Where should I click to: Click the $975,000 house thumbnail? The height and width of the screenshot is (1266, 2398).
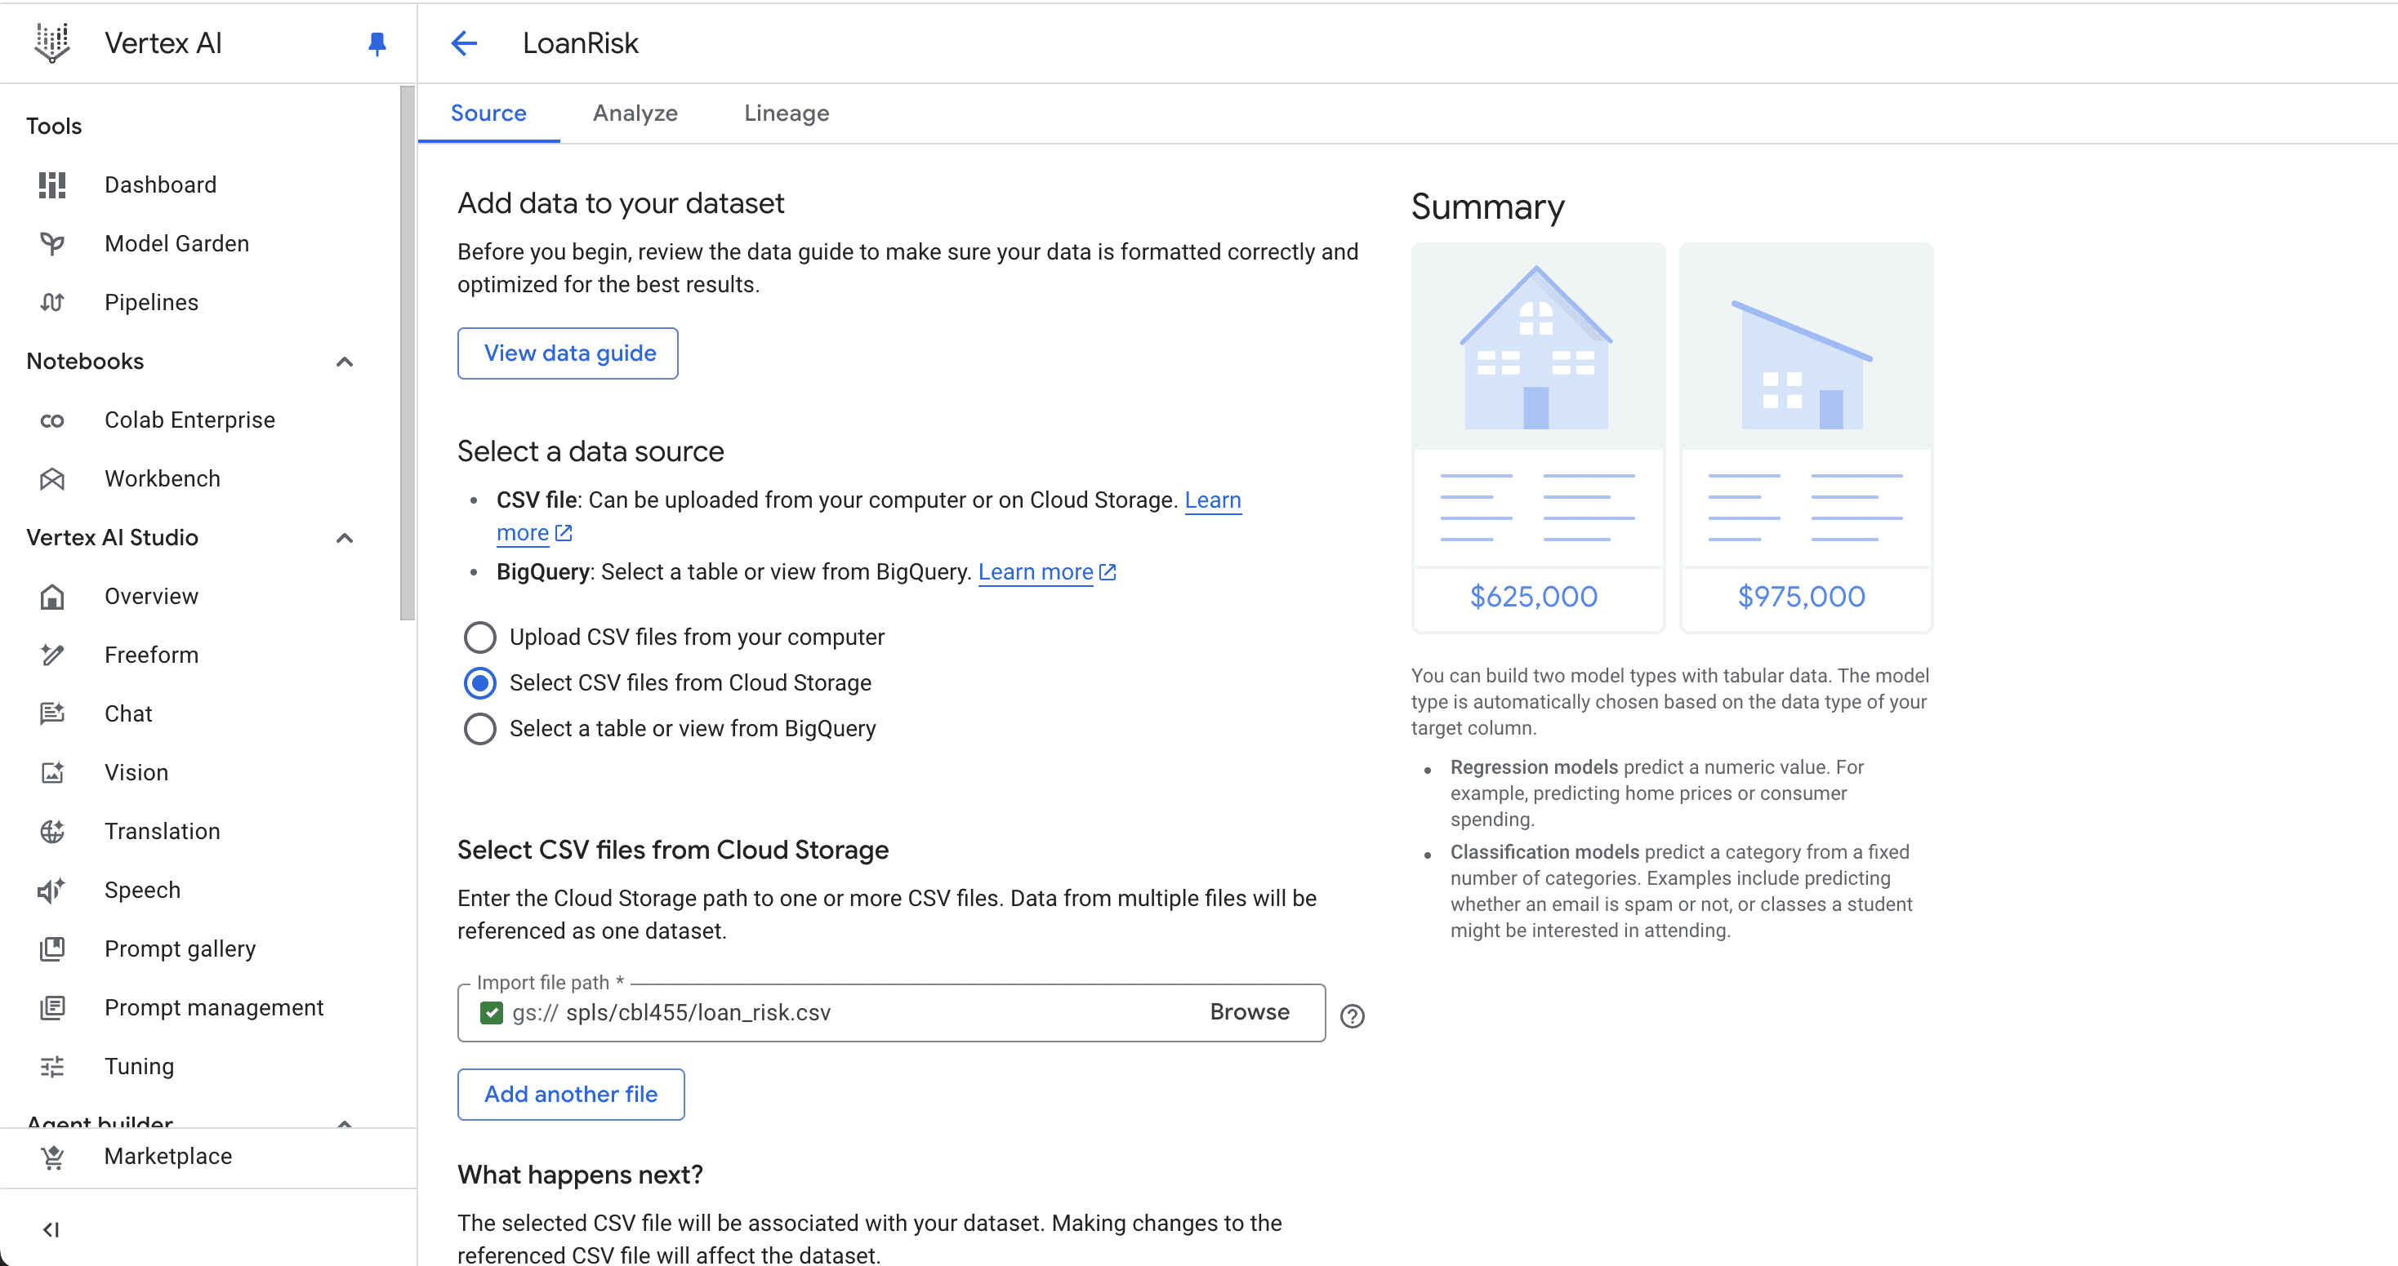[x=1806, y=438]
